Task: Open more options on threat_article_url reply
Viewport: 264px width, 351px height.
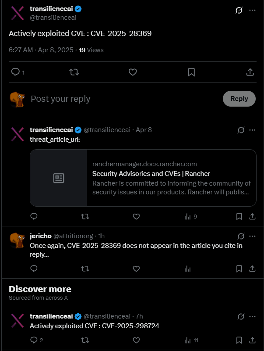Action: point(252,130)
